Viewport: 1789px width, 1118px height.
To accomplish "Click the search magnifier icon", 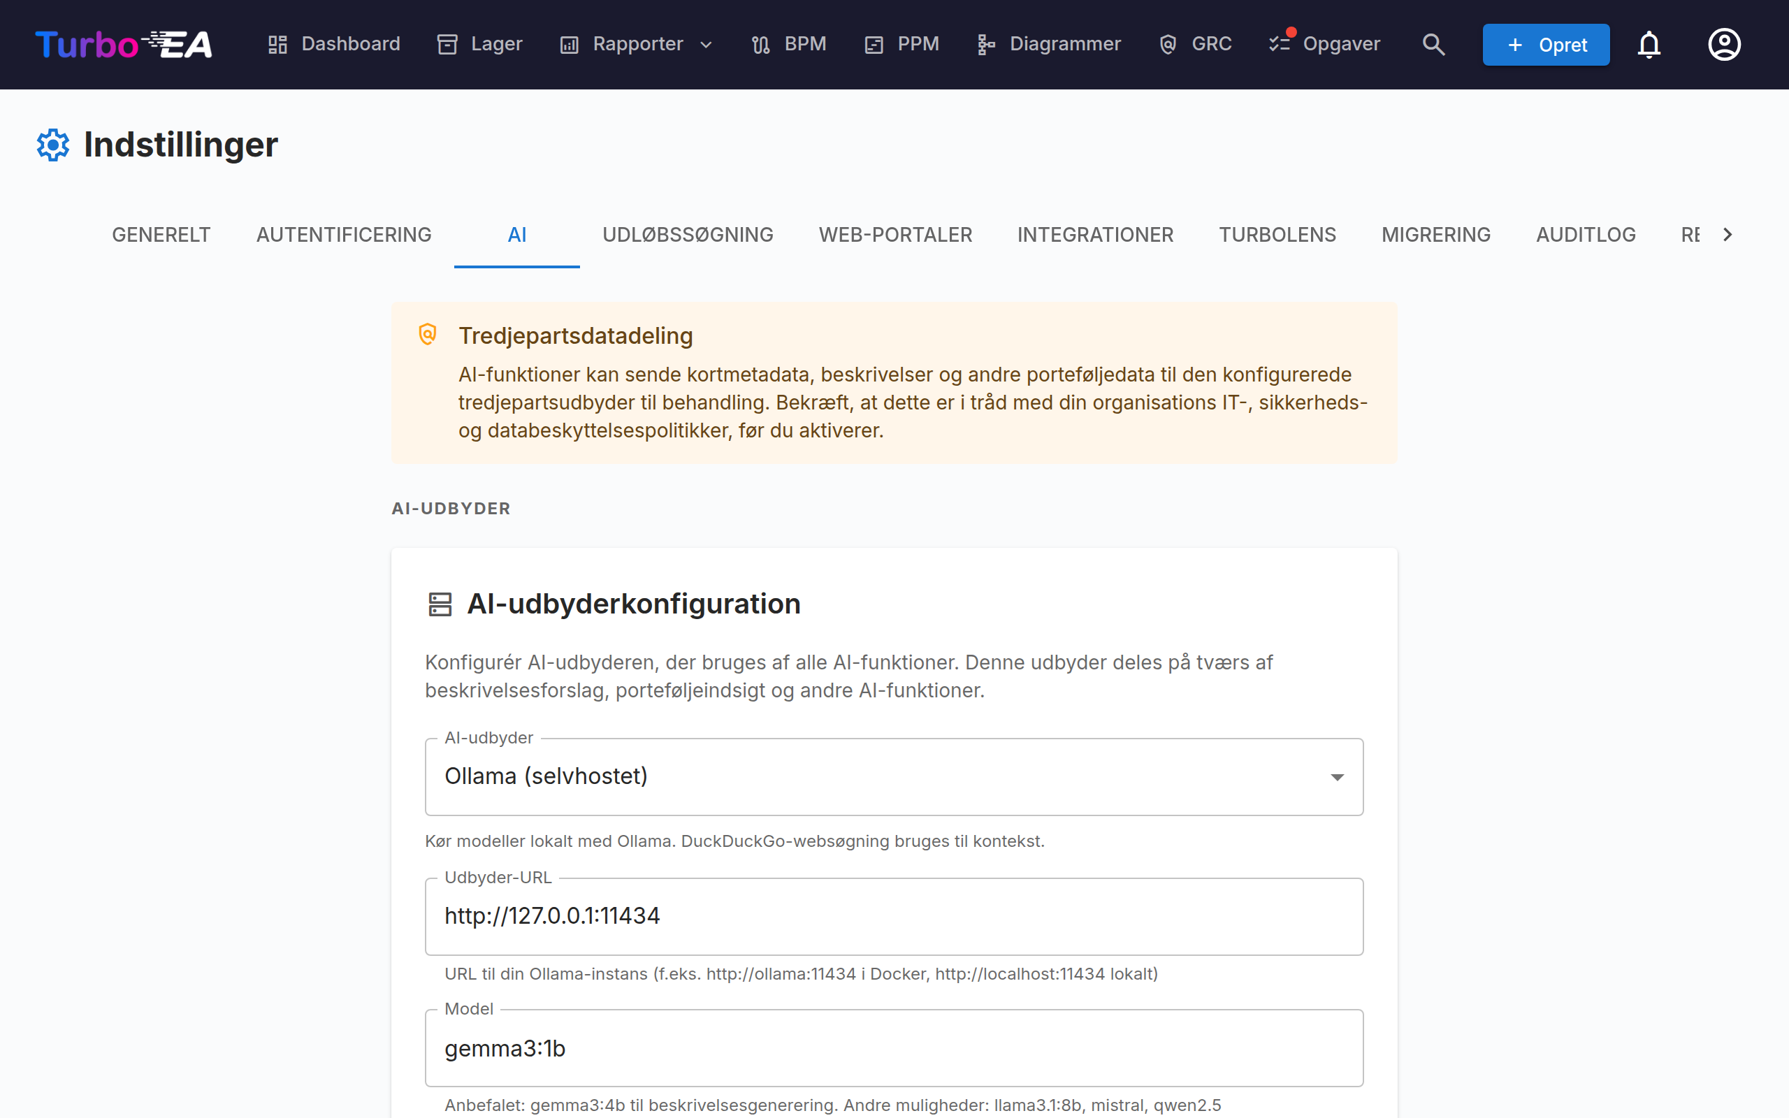I will 1433,44.
